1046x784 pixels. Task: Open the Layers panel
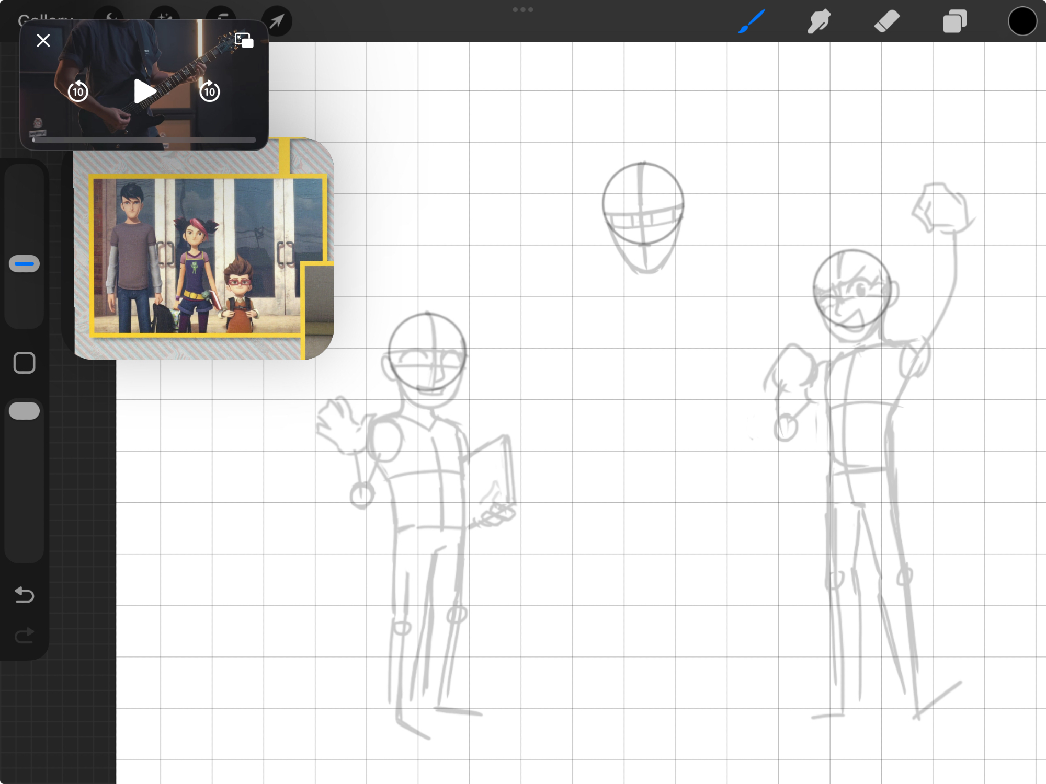pyautogui.click(x=954, y=22)
